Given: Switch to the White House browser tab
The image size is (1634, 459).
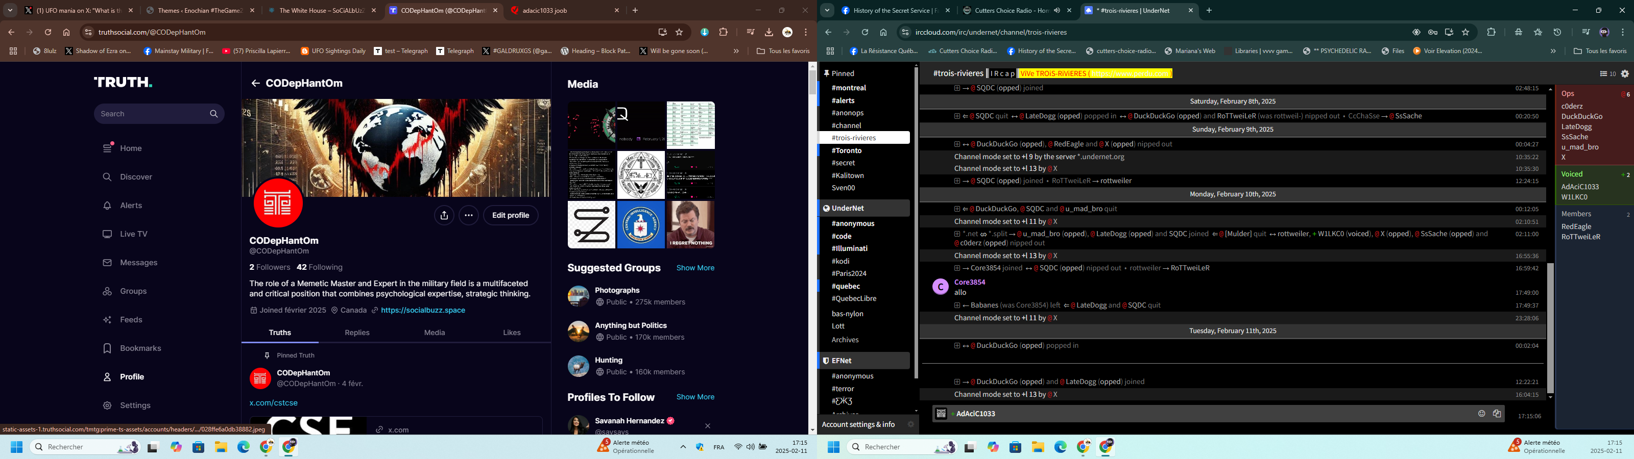Looking at the screenshot, I should coord(321,11).
